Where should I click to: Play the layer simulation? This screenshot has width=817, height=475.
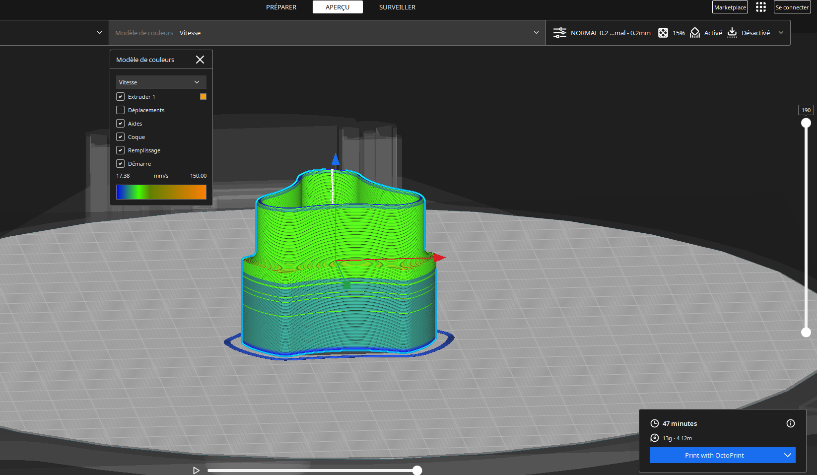pyautogui.click(x=196, y=471)
